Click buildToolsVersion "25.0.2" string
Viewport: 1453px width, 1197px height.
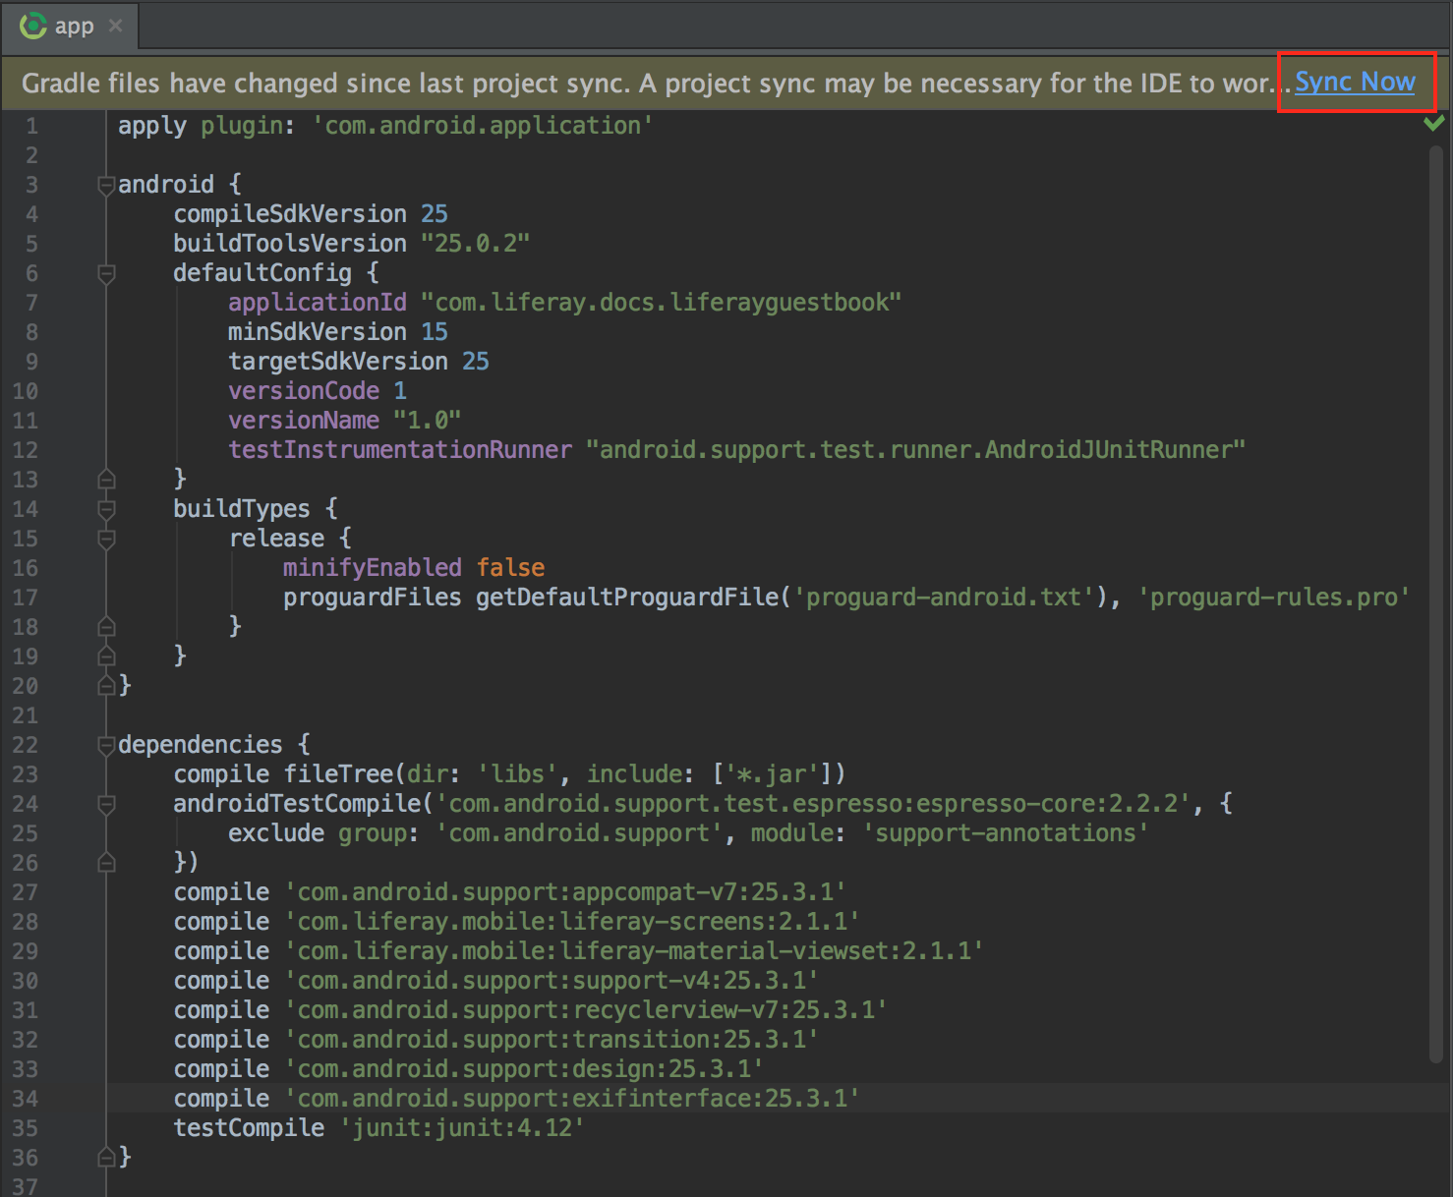tap(475, 244)
